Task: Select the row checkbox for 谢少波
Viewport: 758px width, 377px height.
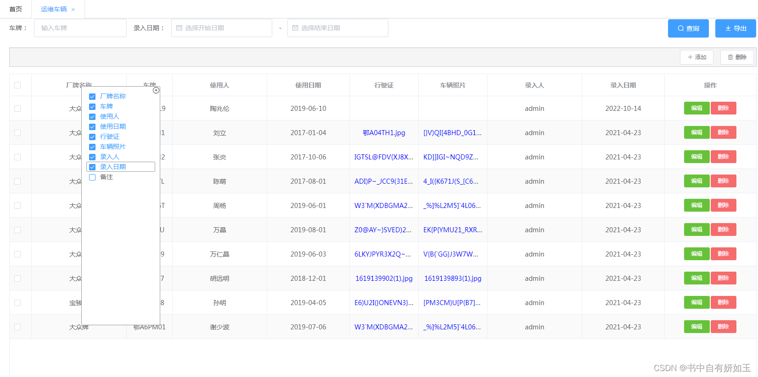Action: tap(17, 327)
